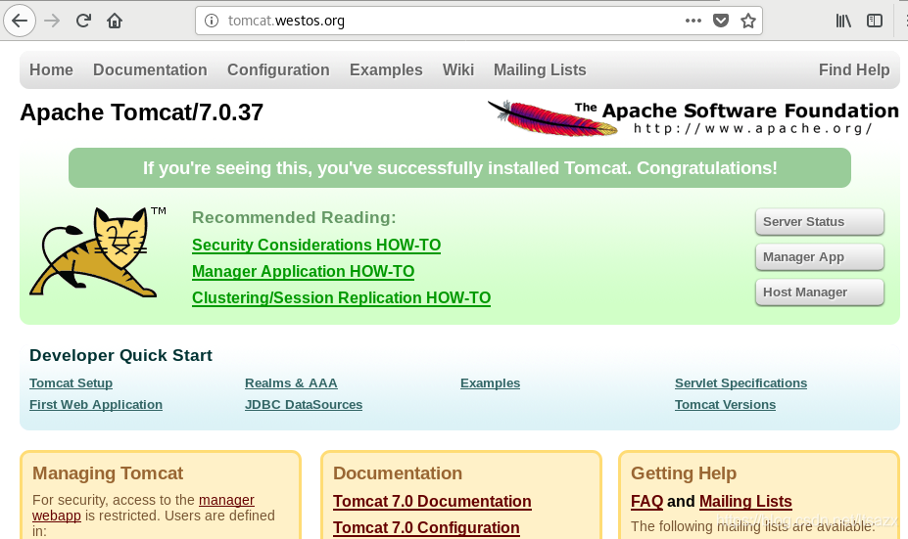The image size is (908, 539).
Task: Open the Examples link under Developer Quick Start
Action: [490, 383]
